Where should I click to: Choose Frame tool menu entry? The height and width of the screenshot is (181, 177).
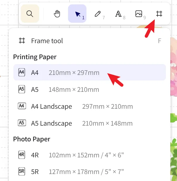pyautogui.click(x=90, y=41)
